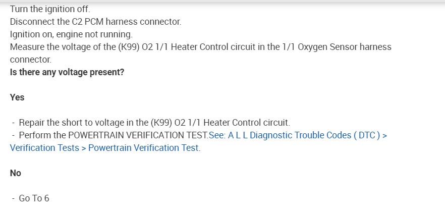Click the 'Is there any voltage present?' question
The height and width of the screenshot is (214, 445).
[67, 72]
